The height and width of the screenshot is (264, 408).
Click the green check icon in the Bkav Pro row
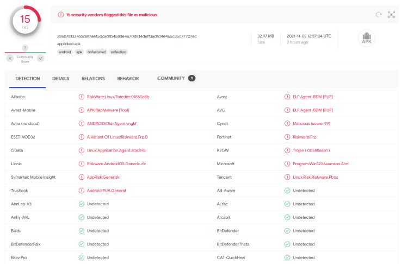pyautogui.click(x=82, y=257)
